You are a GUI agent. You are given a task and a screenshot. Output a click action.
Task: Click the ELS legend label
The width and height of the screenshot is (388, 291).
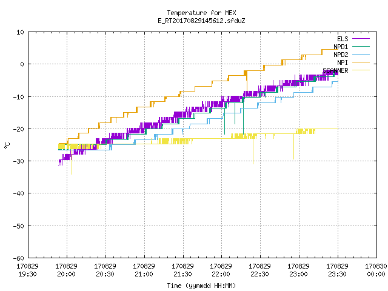tap(343, 39)
